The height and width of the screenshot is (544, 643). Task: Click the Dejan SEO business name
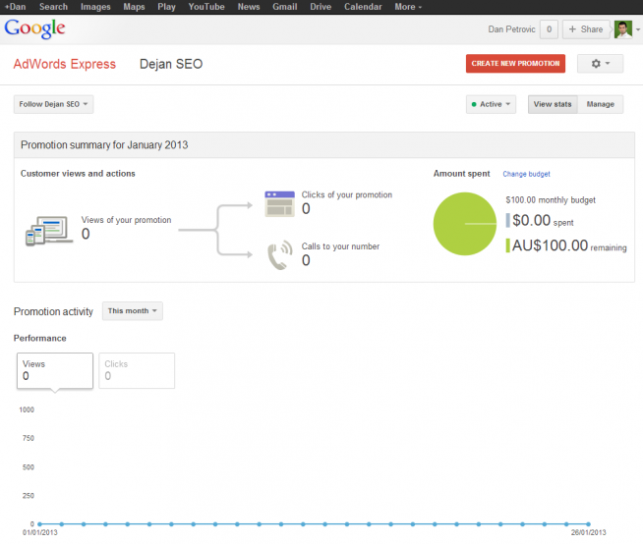click(x=171, y=64)
